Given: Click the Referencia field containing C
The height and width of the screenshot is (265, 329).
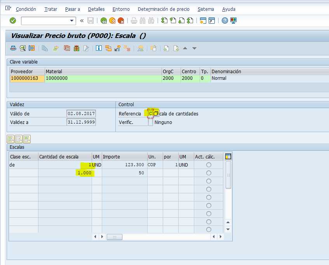Looking at the screenshot, I should pyautogui.click(x=150, y=114).
